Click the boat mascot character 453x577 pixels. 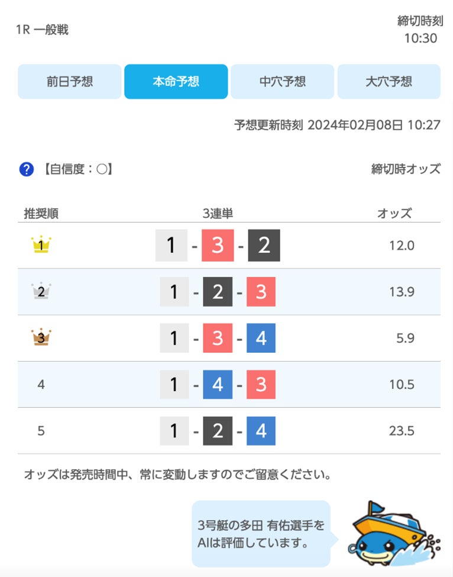click(x=391, y=536)
